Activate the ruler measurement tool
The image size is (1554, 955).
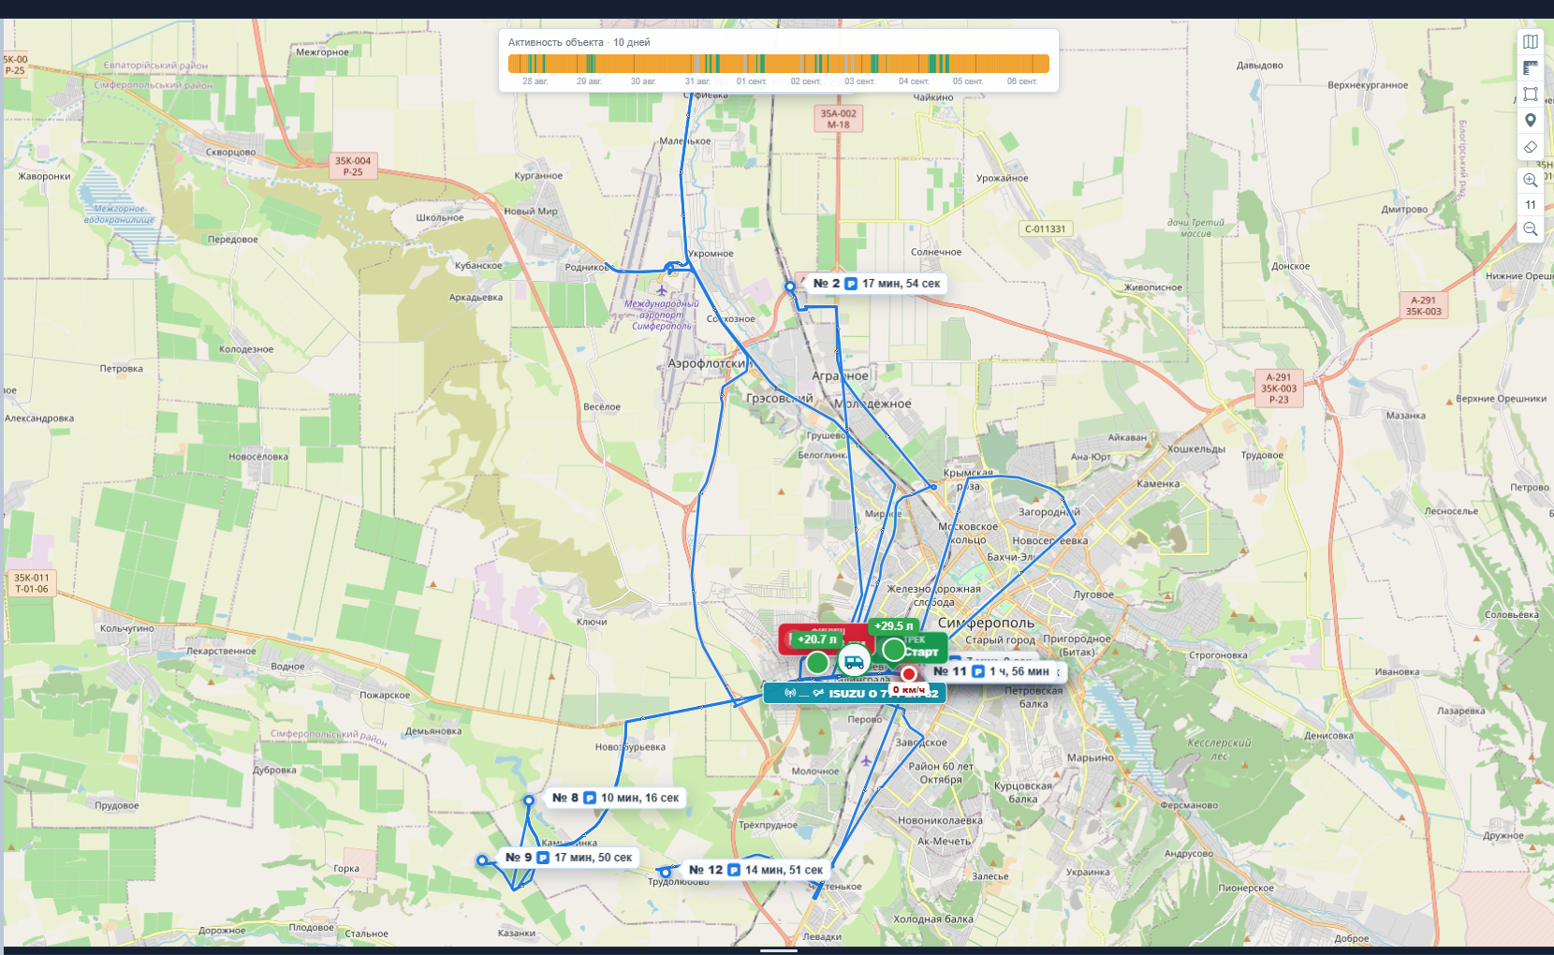1531,68
